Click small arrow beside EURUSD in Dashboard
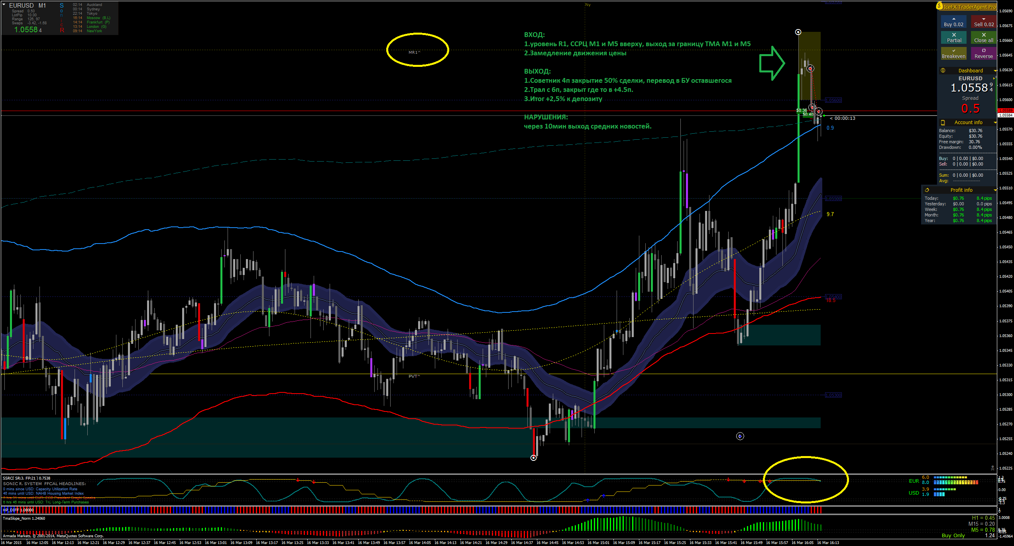Viewport: 1014px width, 546px height. pyautogui.click(x=994, y=78)
